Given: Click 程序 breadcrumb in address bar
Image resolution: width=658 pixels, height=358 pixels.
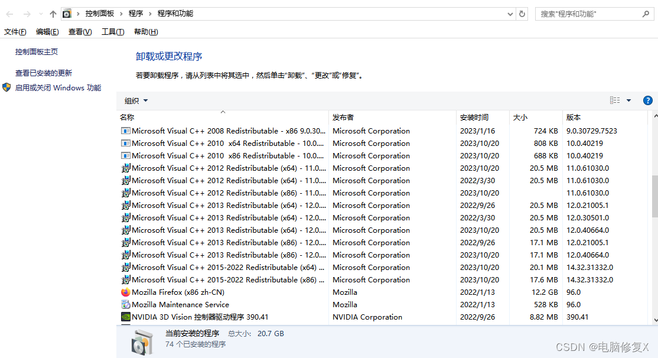Looking at the screenshot, I should point(135,14).
